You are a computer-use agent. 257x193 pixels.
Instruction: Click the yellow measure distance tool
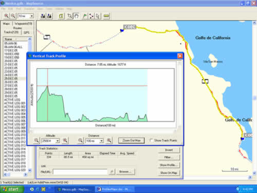tap(106, 16)
